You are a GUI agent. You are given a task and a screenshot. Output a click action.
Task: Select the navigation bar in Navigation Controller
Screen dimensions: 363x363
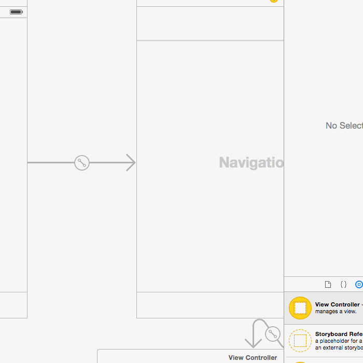210,23
